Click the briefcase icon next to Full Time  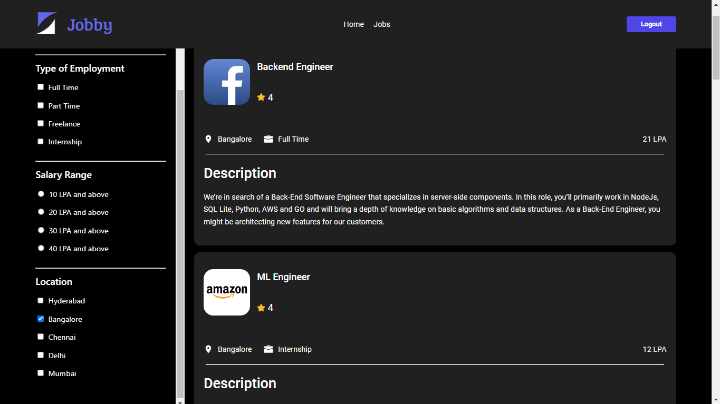point(267,139)
